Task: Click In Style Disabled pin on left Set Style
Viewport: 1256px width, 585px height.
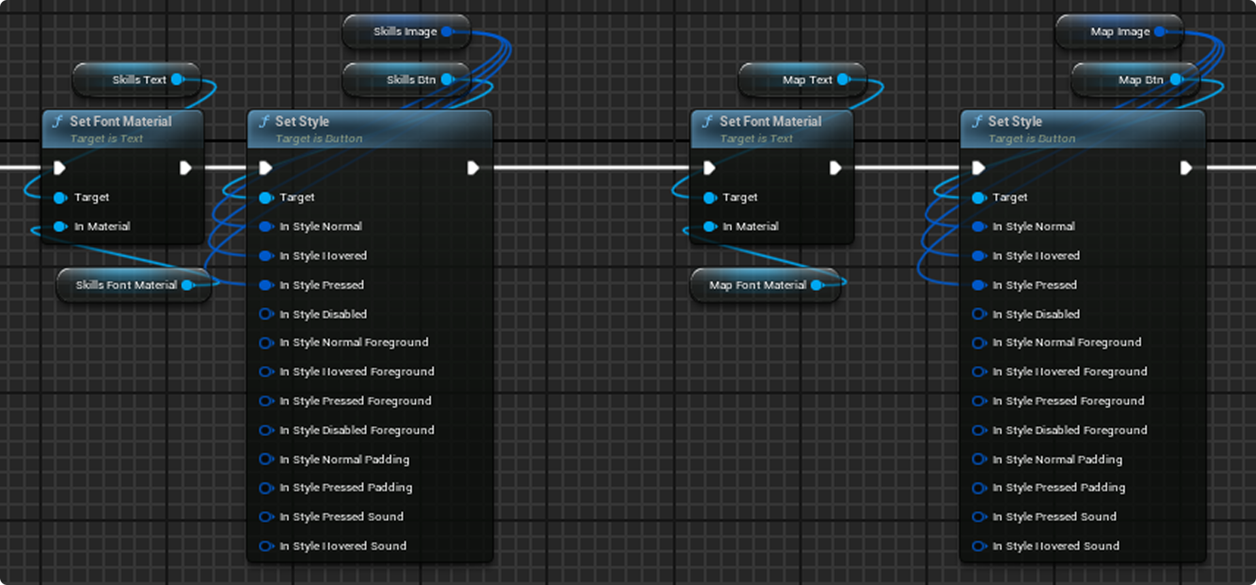Action: click(266, 314)
